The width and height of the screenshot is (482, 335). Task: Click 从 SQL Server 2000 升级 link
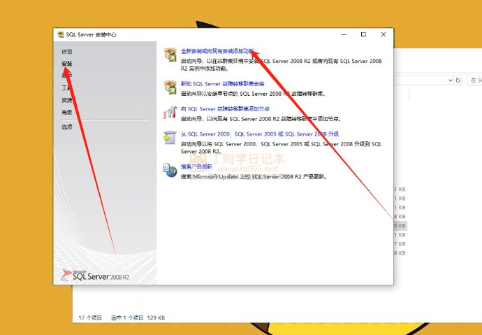260,134
